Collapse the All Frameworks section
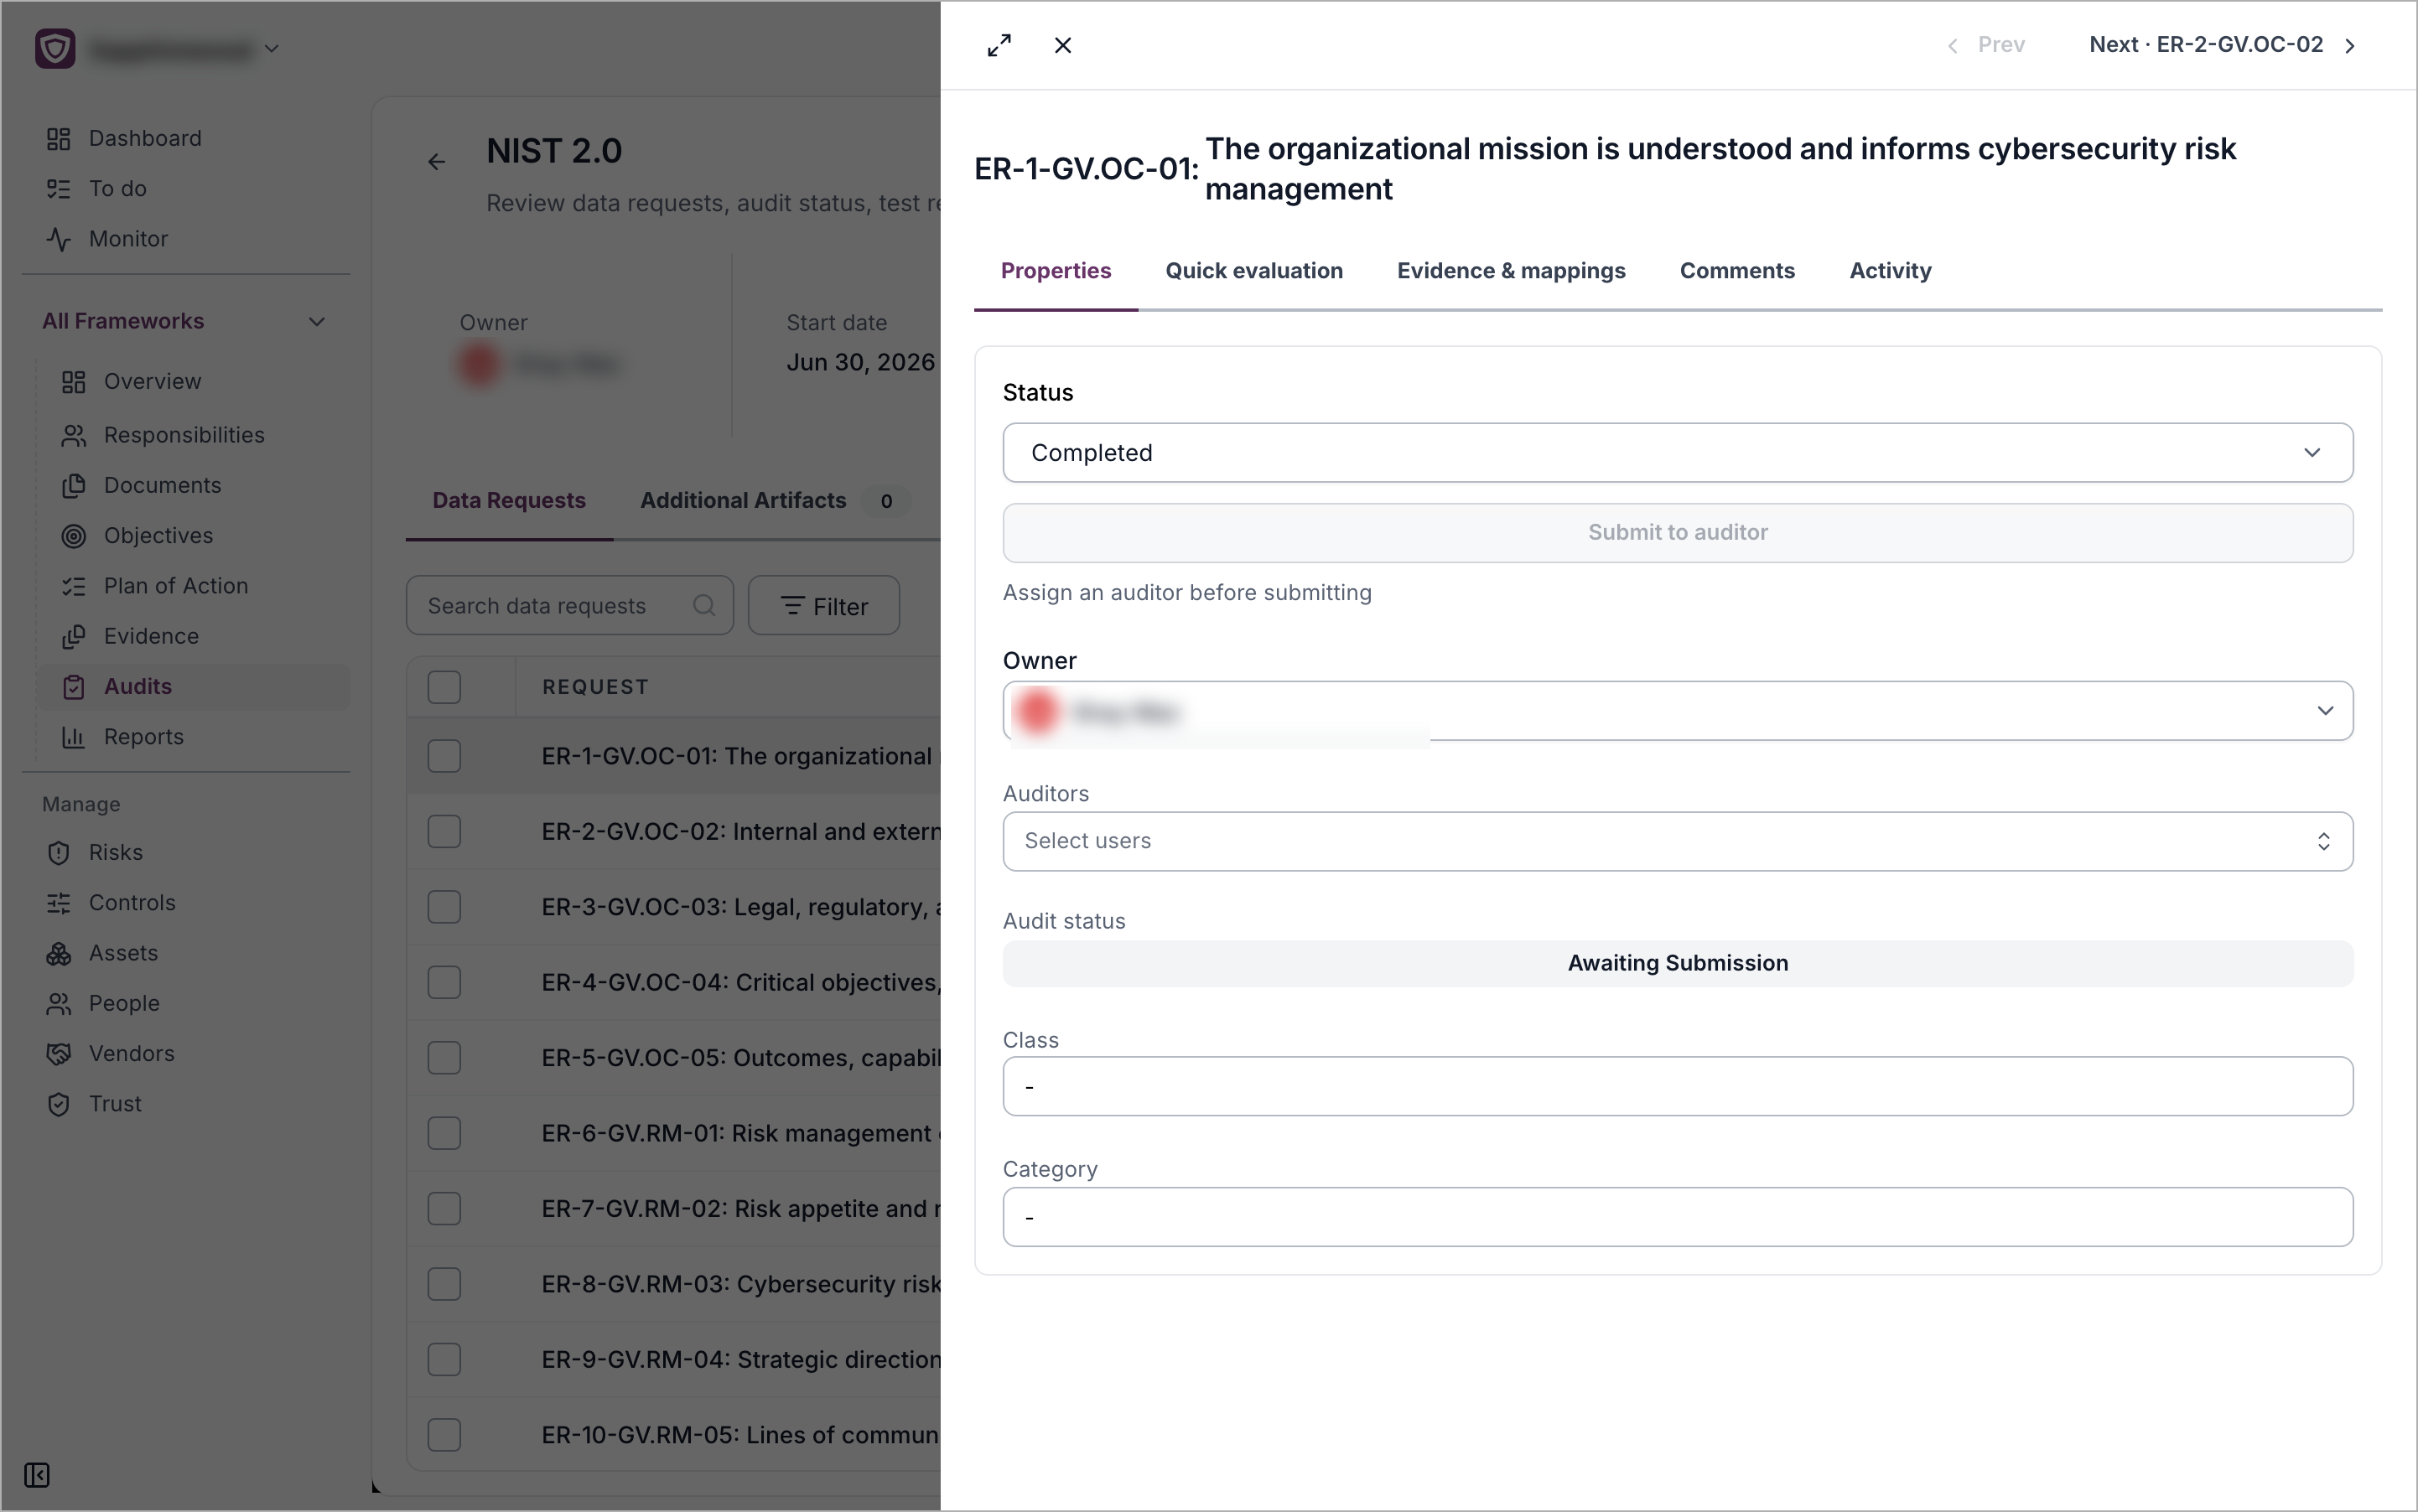This screenshot has width=2418, height=1512. point(316,322)
